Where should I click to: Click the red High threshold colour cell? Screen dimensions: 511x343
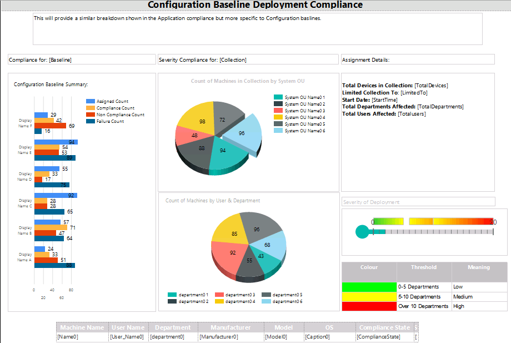click(x=369, y=306)
